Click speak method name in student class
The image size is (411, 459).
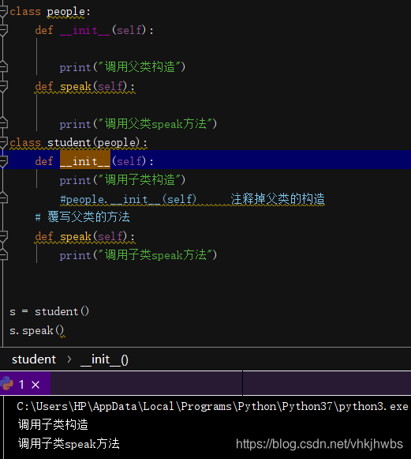click(x=76, y=236)
